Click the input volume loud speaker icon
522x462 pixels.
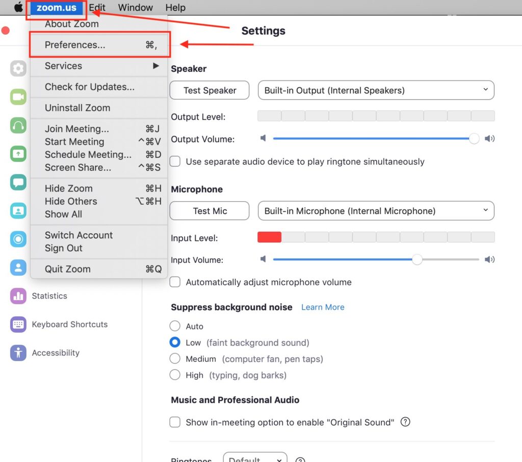(490, 259)
